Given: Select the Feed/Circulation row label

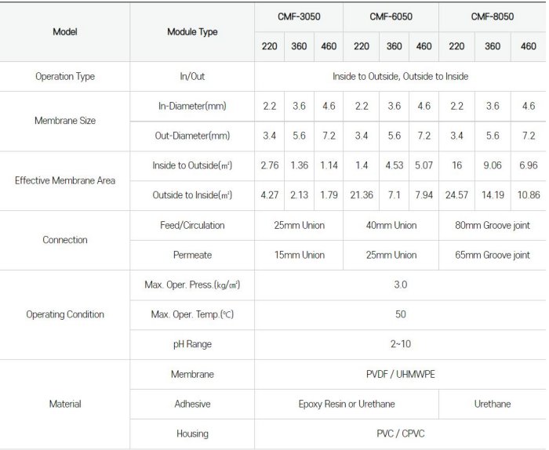Looking at the screenshot, I should (x=192, y=225).
